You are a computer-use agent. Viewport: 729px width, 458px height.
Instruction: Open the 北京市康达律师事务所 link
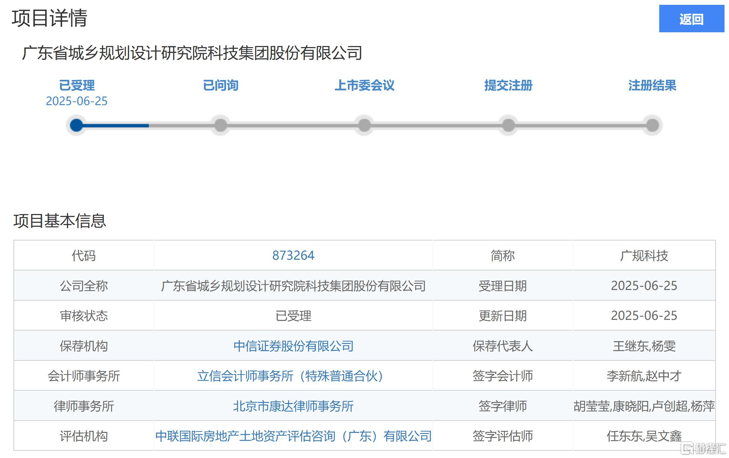tap(293, 406)
